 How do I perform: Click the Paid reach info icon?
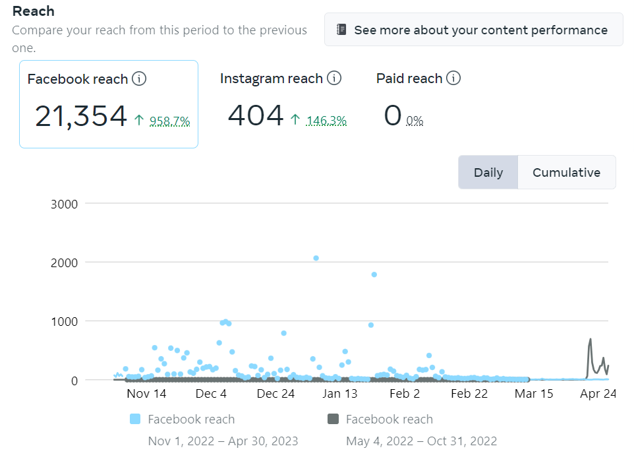point(453,78)
